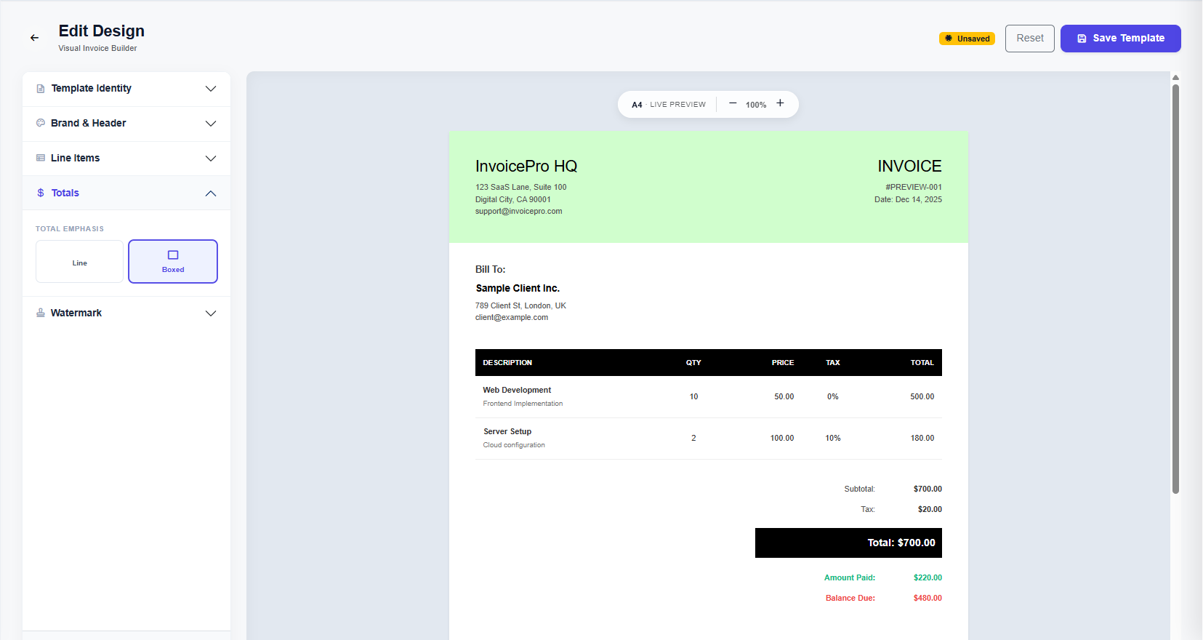The width and height of the screenshot is (1203, 640).
Task: Click the zoom in plus icon
Action: 780,103
